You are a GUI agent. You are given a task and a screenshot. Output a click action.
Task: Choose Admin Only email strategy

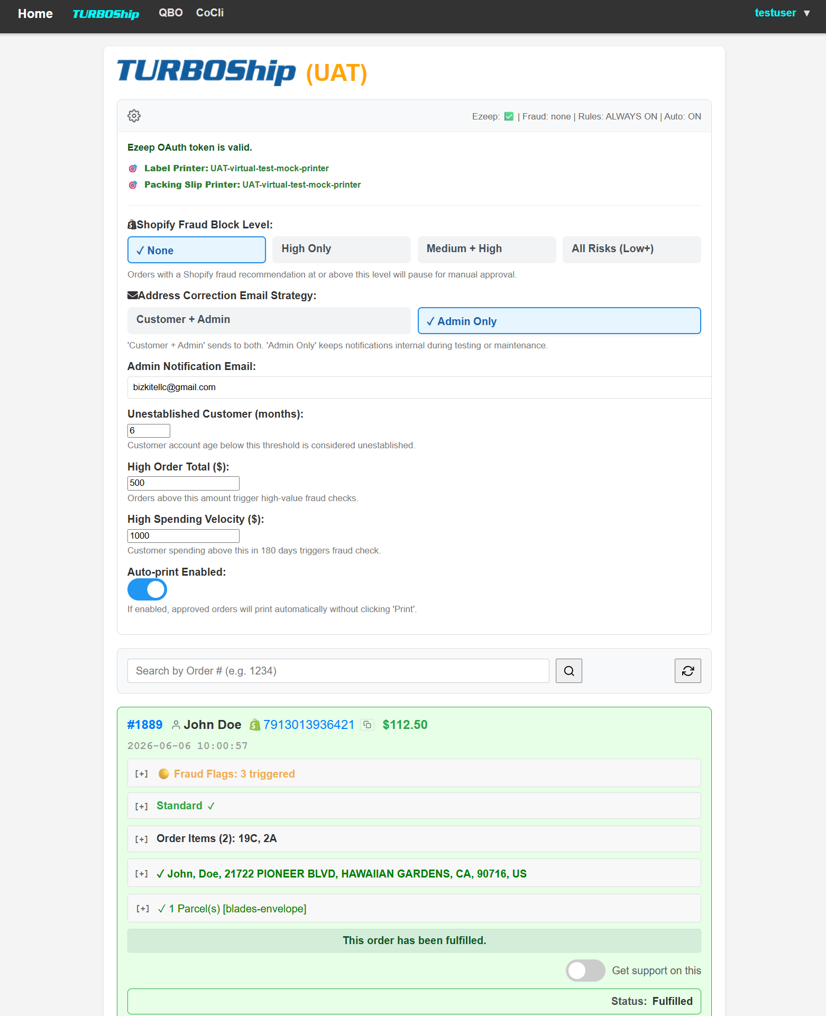559,320
